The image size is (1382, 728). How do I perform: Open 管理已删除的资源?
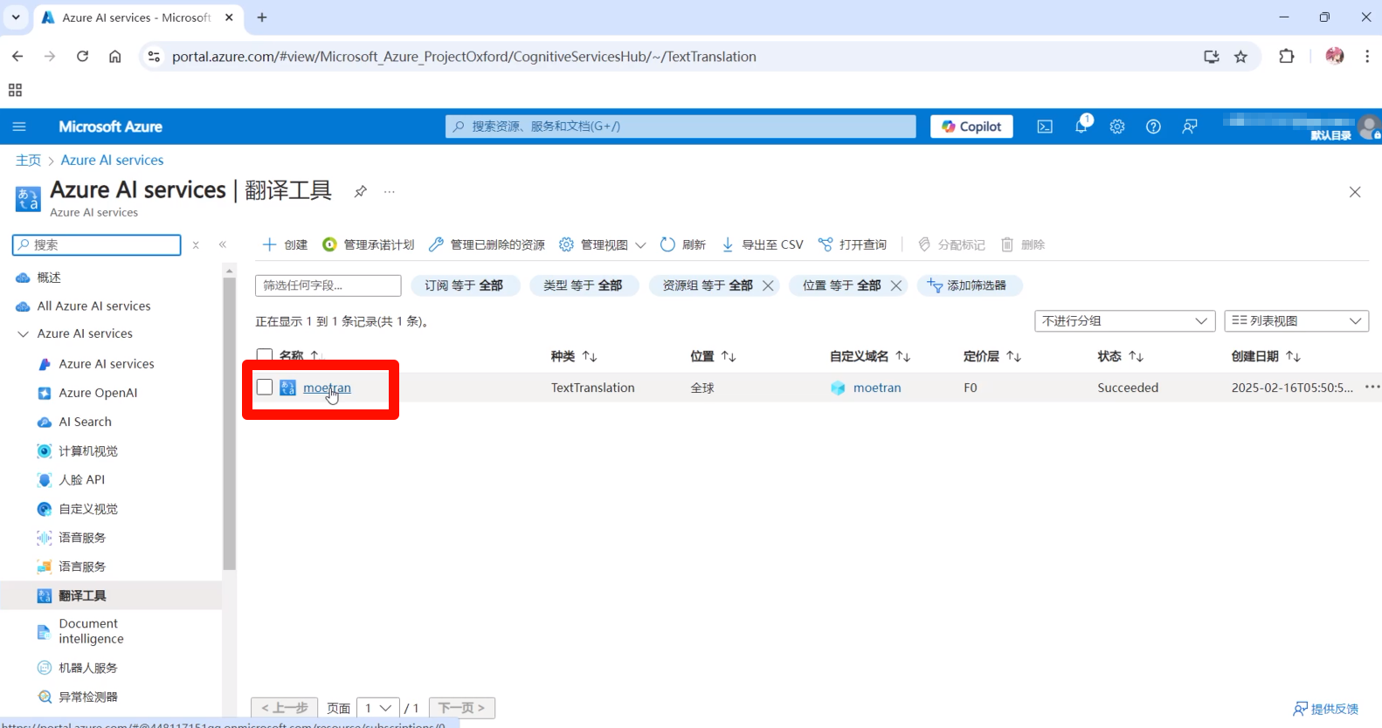click(487, 244)
